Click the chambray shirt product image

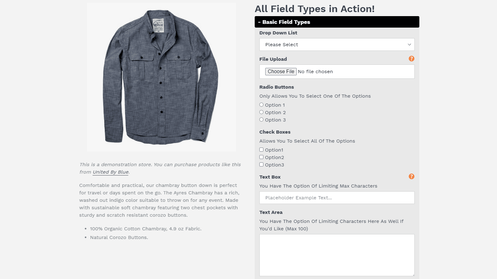coord(161,77)
